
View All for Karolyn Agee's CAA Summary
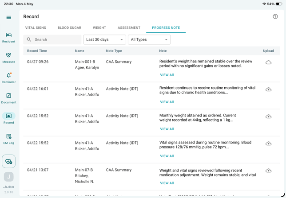167,75
